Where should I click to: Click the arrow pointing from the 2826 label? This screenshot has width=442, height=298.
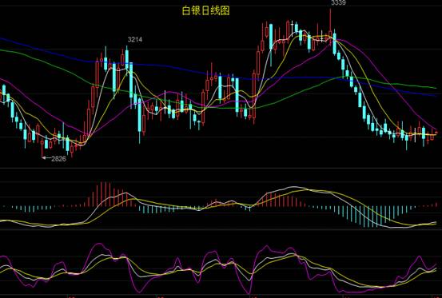coord(46,158)
